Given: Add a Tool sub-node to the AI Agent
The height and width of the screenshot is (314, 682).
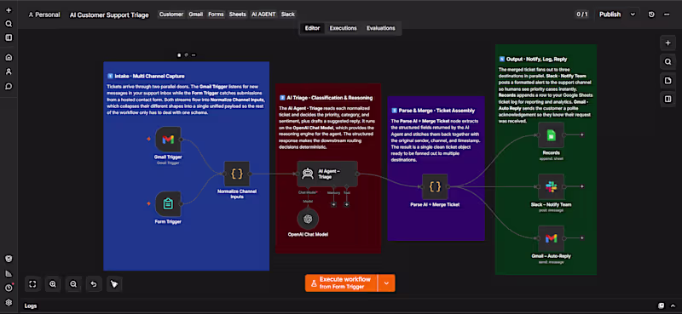Looking at the screenshot, I should (347, 204).
